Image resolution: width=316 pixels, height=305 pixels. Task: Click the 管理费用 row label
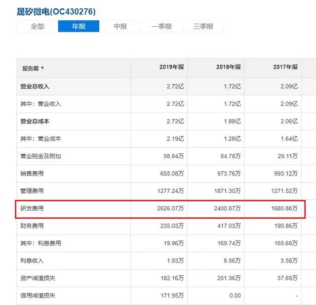[32, 191]
